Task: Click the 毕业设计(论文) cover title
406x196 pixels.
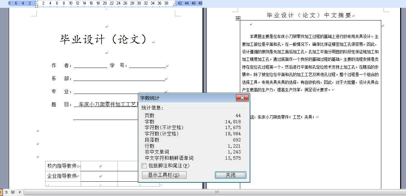Action: 105,39
